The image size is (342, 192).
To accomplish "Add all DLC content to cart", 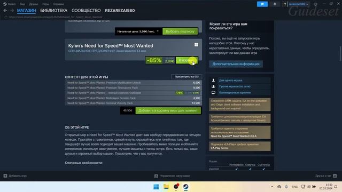I will [x=168, y=110].
